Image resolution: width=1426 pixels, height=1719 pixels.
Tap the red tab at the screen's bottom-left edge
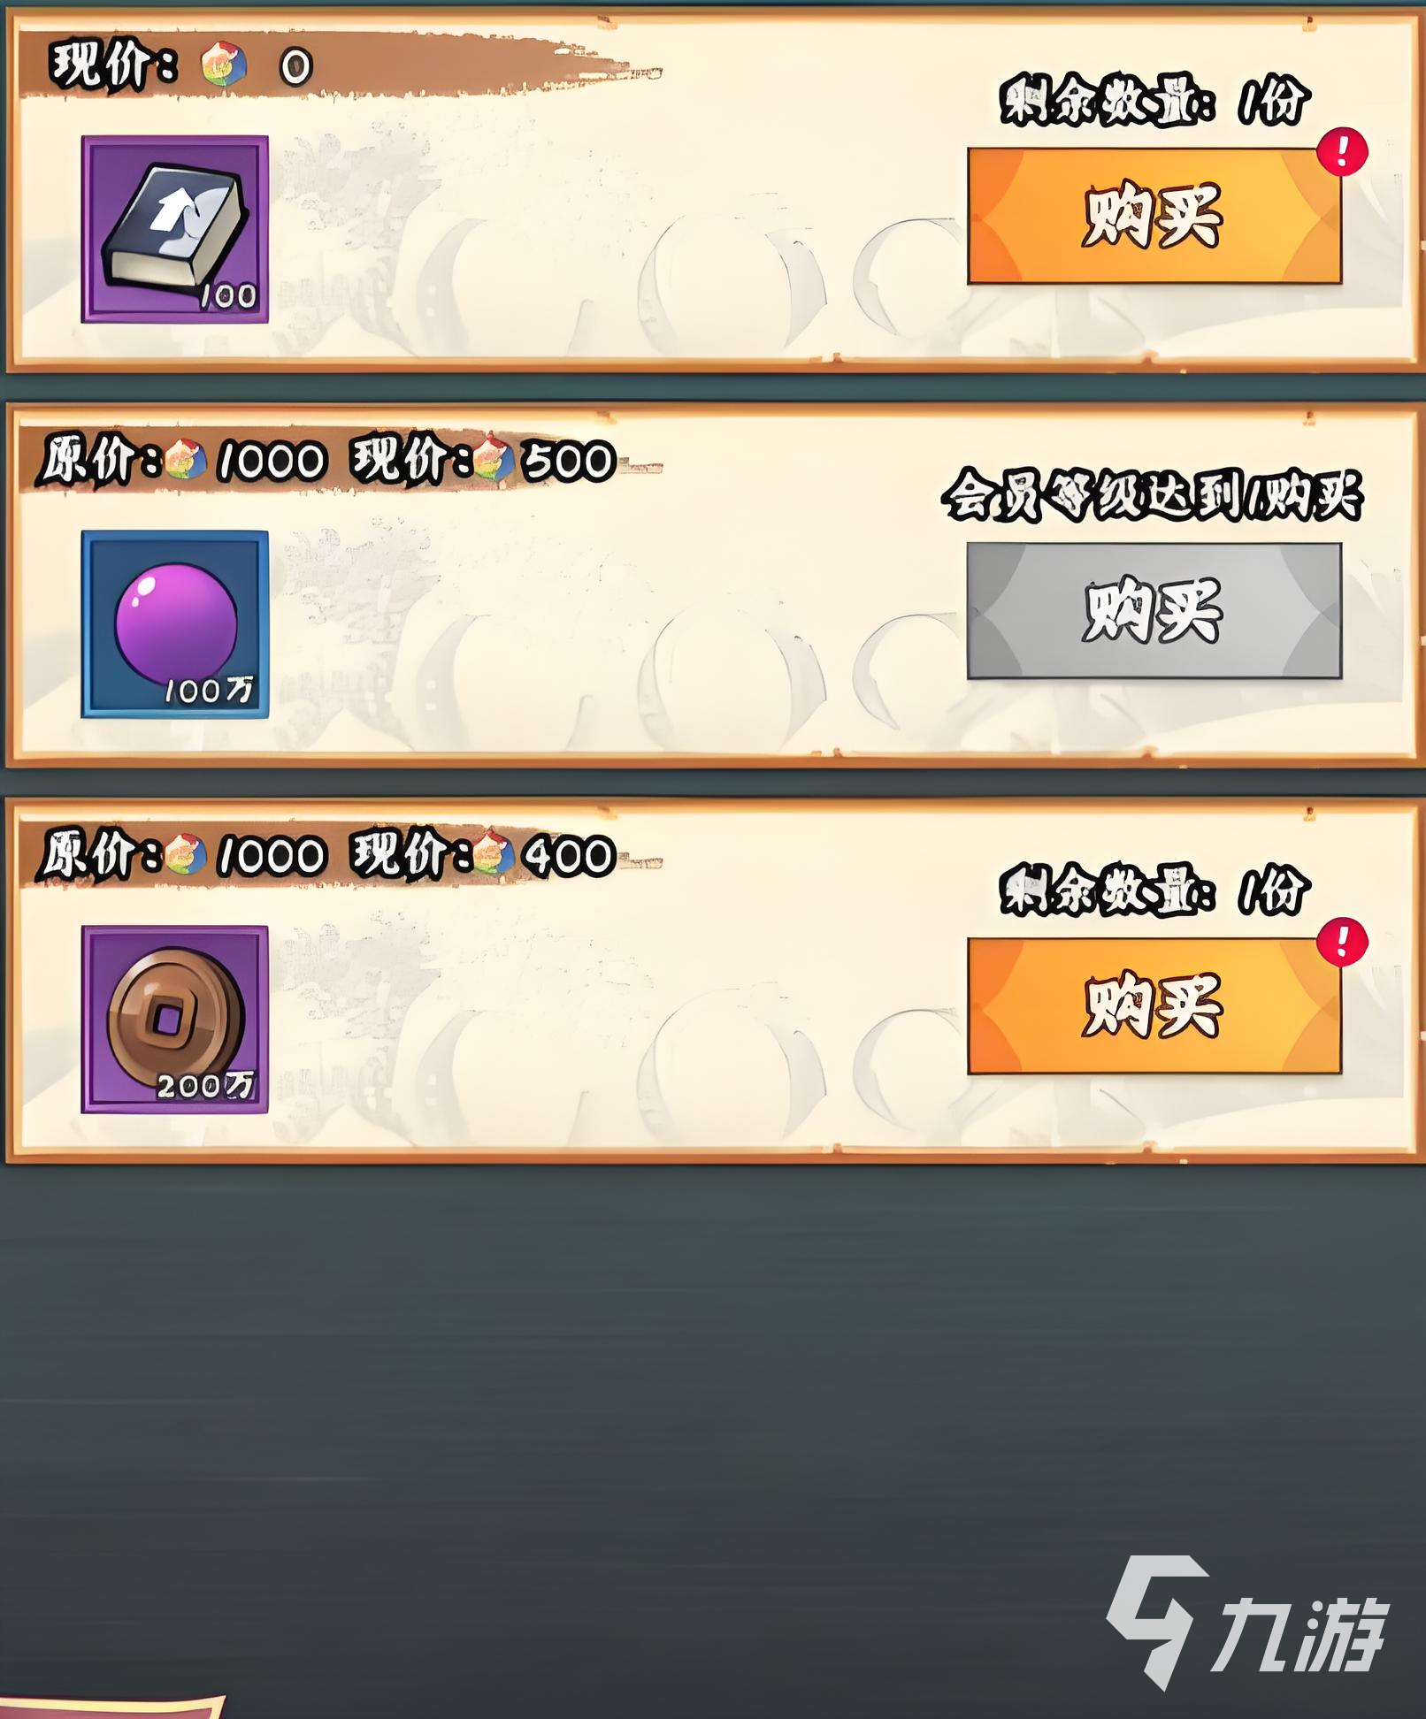coord(111,1706)
